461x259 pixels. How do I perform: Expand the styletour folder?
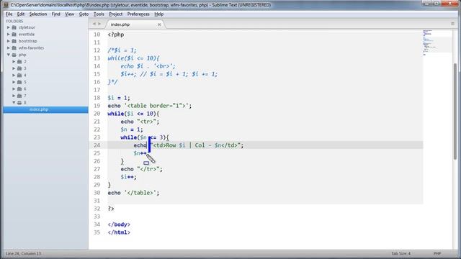click(9, 27)
